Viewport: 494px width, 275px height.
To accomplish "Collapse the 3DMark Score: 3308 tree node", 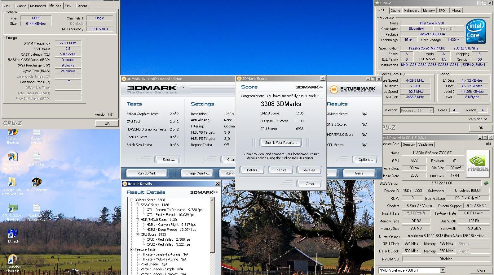I will coord(132,200).
